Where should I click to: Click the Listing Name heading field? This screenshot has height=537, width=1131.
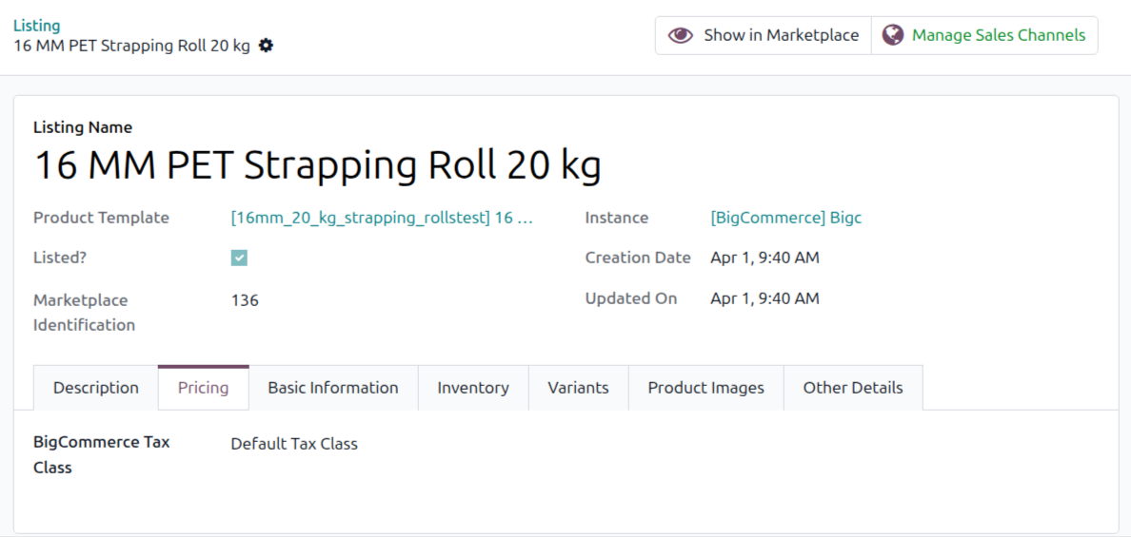coord(318,164)
